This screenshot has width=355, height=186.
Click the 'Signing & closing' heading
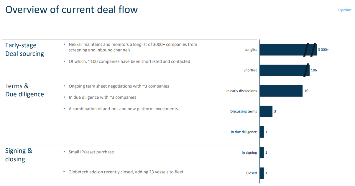[19, 155]
